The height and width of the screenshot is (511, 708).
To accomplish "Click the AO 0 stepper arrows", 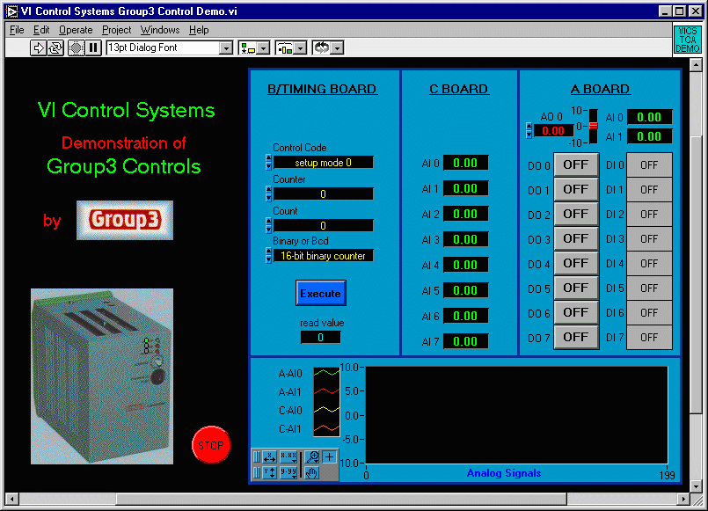I will (529, 130).
